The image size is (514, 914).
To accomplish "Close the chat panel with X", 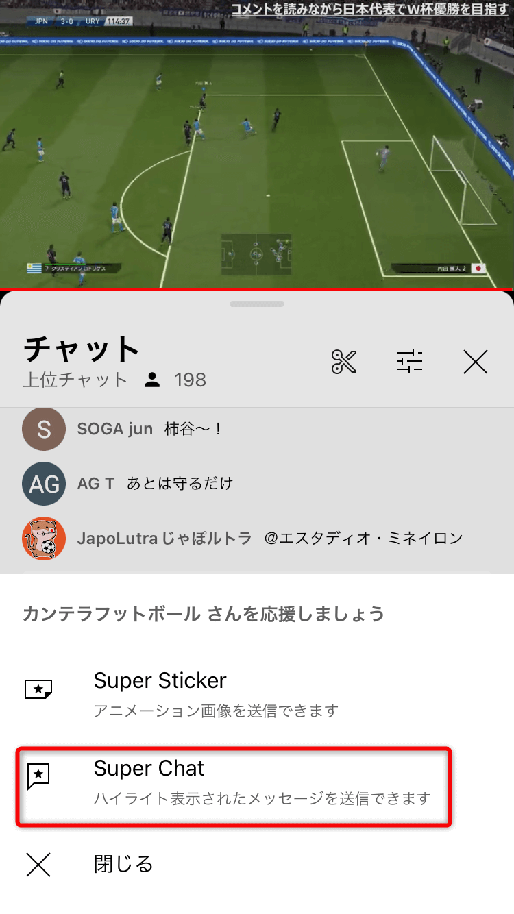I will (475, 361).
